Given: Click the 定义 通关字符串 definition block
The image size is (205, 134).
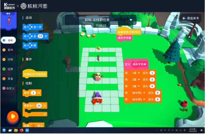Looking at the screenshot, I should (x=136, y=64).
